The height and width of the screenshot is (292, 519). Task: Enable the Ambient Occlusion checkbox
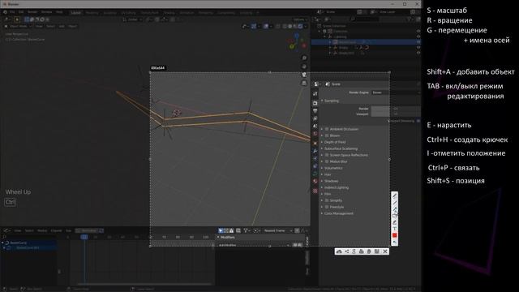(x=327, y=129)
